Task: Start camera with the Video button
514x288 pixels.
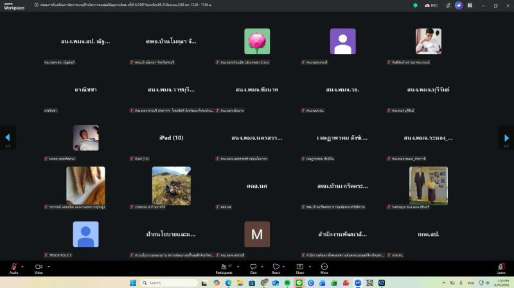Action: (39, 268)
